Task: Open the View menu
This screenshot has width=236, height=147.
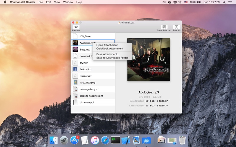Action: tap(57, 2)
